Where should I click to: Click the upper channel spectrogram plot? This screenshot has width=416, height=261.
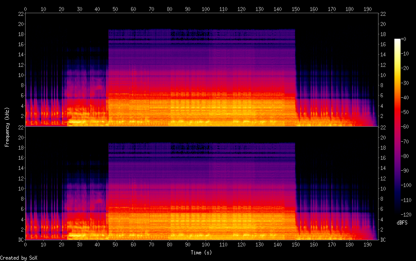pyautogui.click(x=202, y=70)
